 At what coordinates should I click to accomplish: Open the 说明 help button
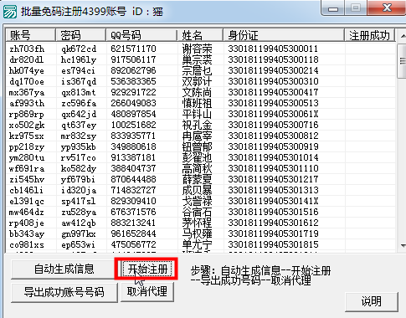[x=371, y=301]
